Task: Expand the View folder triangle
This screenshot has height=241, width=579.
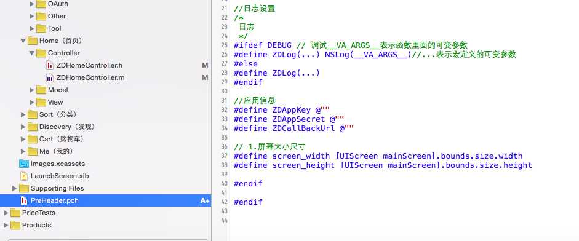Action: tap(32, 102)
